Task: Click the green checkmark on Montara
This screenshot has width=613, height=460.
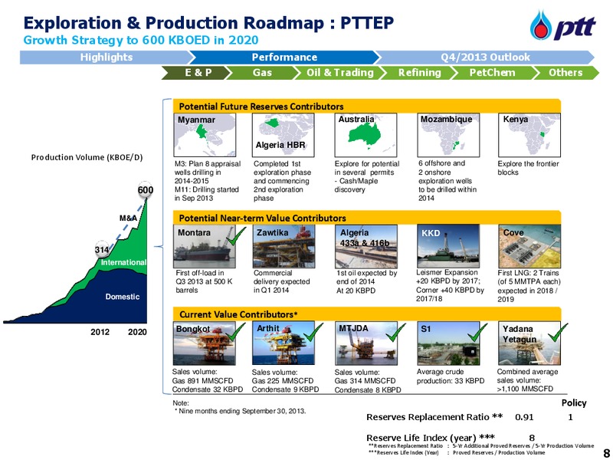Action: [x=236, y=236]
